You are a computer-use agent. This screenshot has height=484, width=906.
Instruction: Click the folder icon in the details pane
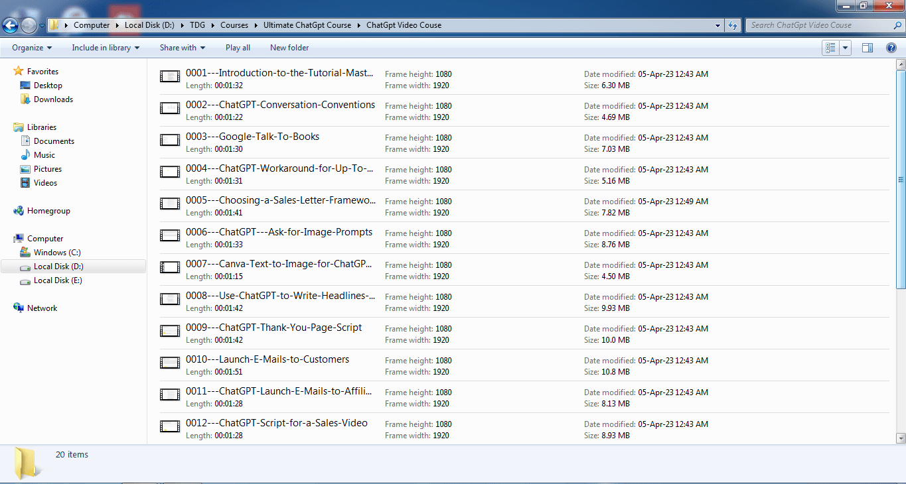(x=27, y=463)
